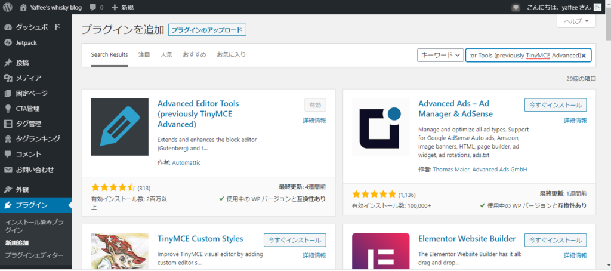Clear the search field with the X
Image resolution: width=611 pixels, height=271 pixels.
(x=584, y=56)
